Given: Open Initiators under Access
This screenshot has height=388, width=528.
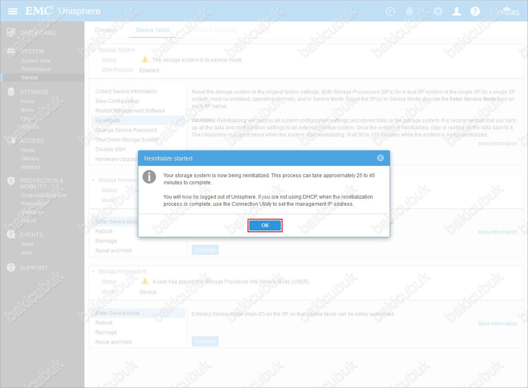Looking at the screenshot, I should 31,167.
